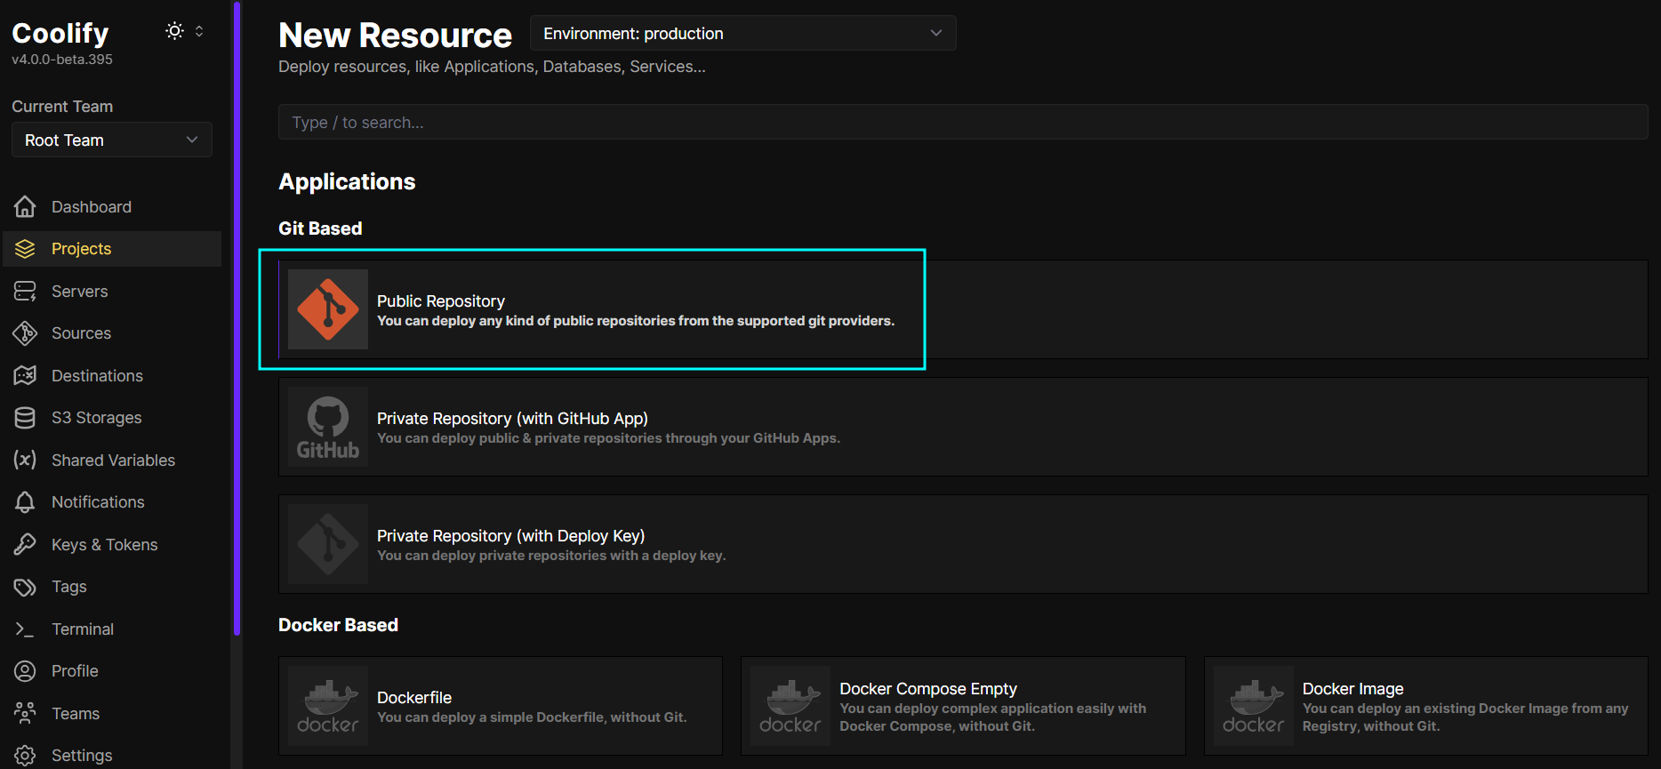Go to Servers page
The image size is (1661, 769).
(x=112, y=292)
